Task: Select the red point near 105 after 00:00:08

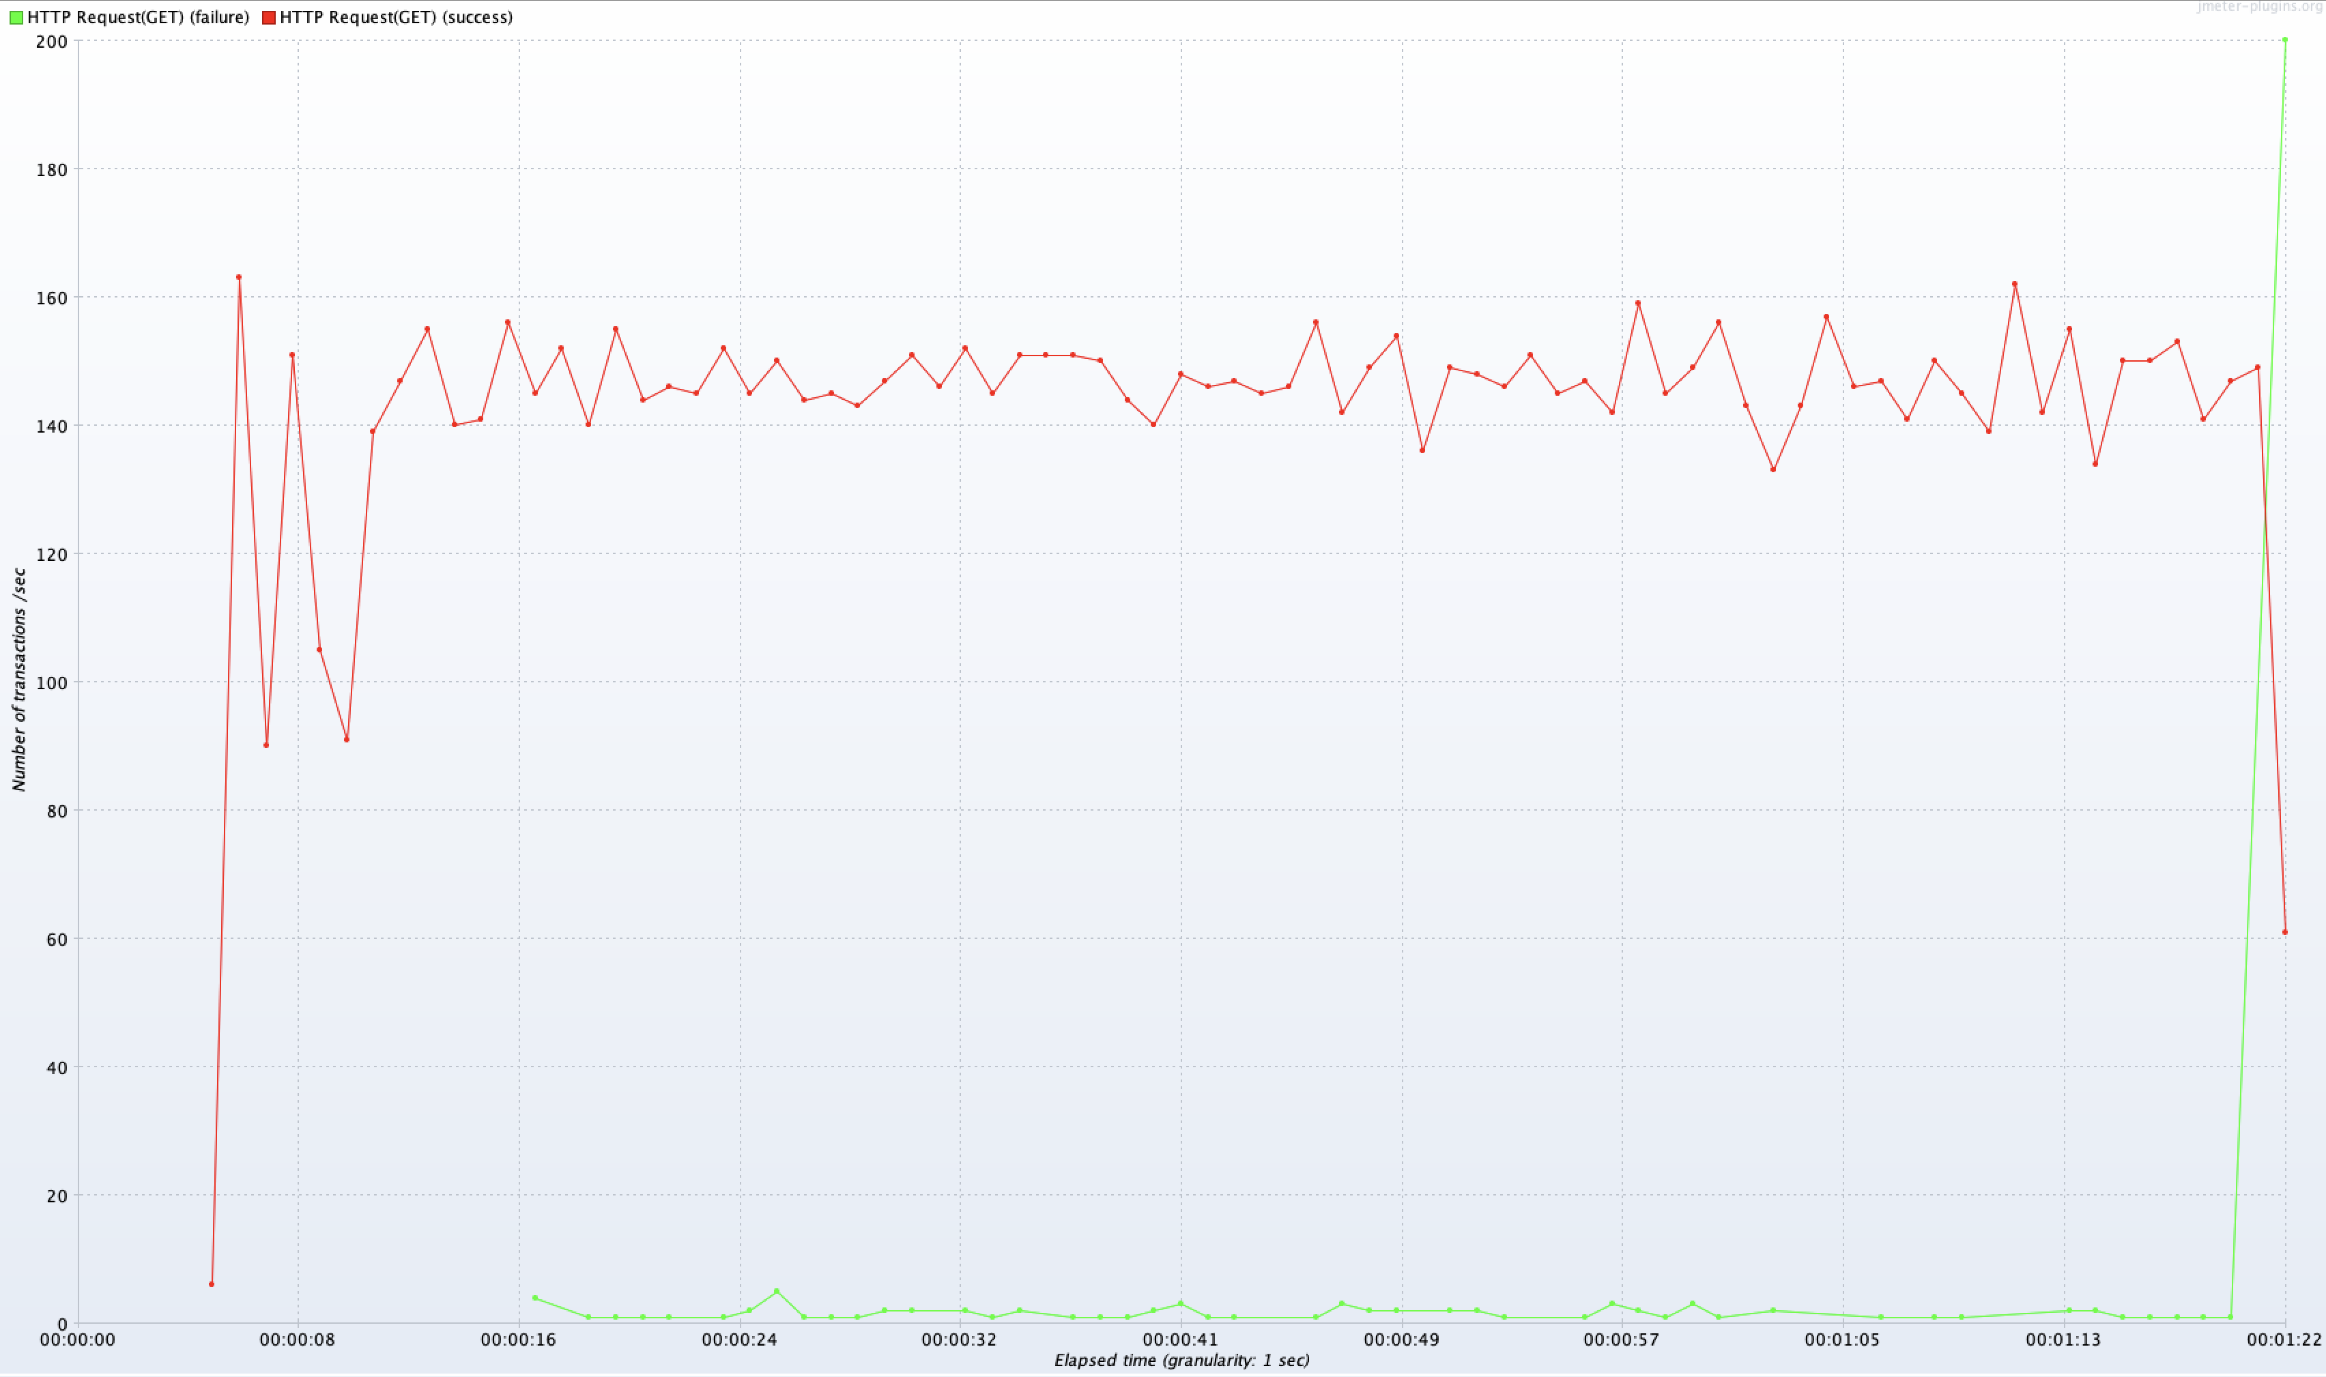Action: (319, 650)
